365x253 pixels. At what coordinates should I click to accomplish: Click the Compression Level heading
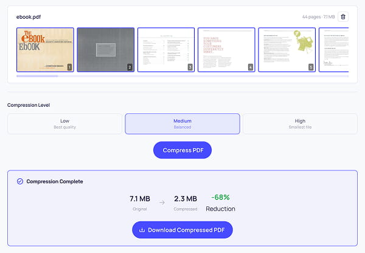29,105
